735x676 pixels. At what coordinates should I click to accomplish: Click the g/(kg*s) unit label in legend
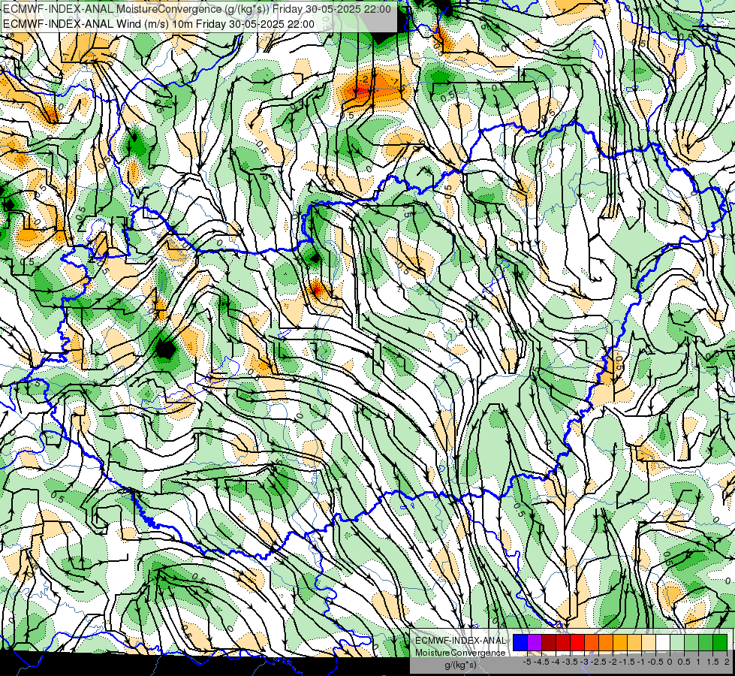[460, 665]
